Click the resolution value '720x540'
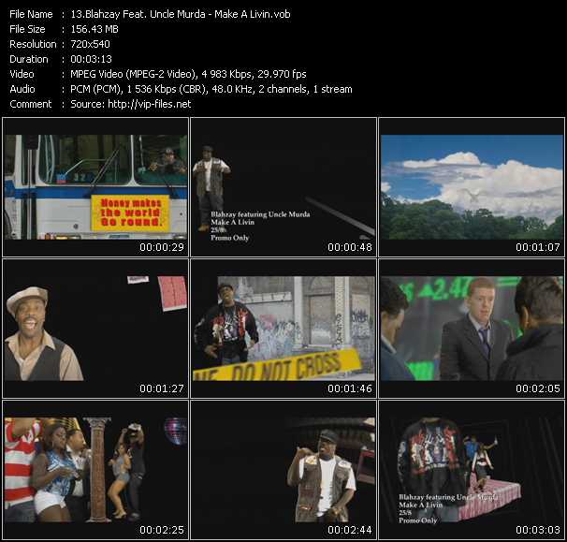 click(90, 44)
